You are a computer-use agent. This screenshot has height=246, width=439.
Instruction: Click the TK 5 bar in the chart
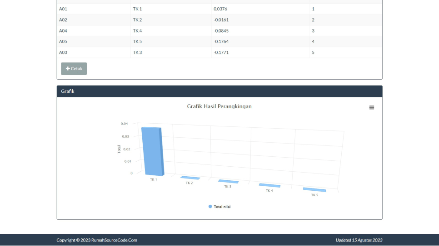pos(314,189)
